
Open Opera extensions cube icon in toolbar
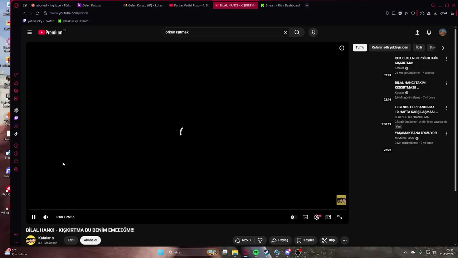[x=422, y=13]
